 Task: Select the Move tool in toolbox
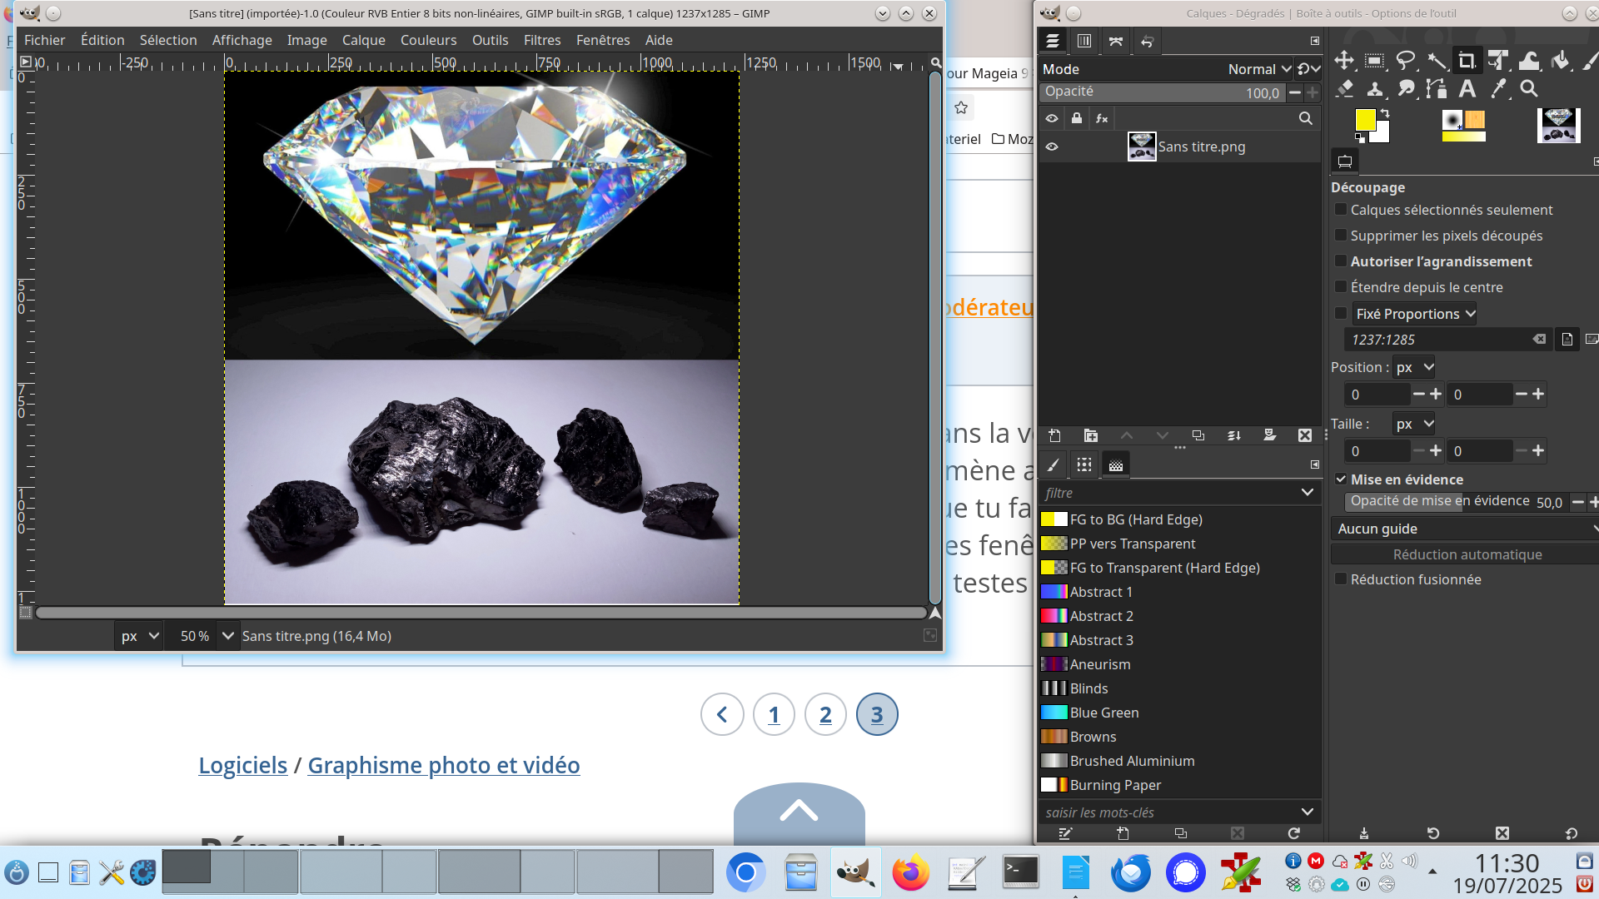tap(1343, 60)
